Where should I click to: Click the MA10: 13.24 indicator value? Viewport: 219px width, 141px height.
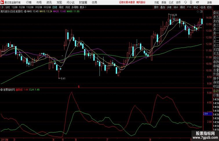(46, 12)
